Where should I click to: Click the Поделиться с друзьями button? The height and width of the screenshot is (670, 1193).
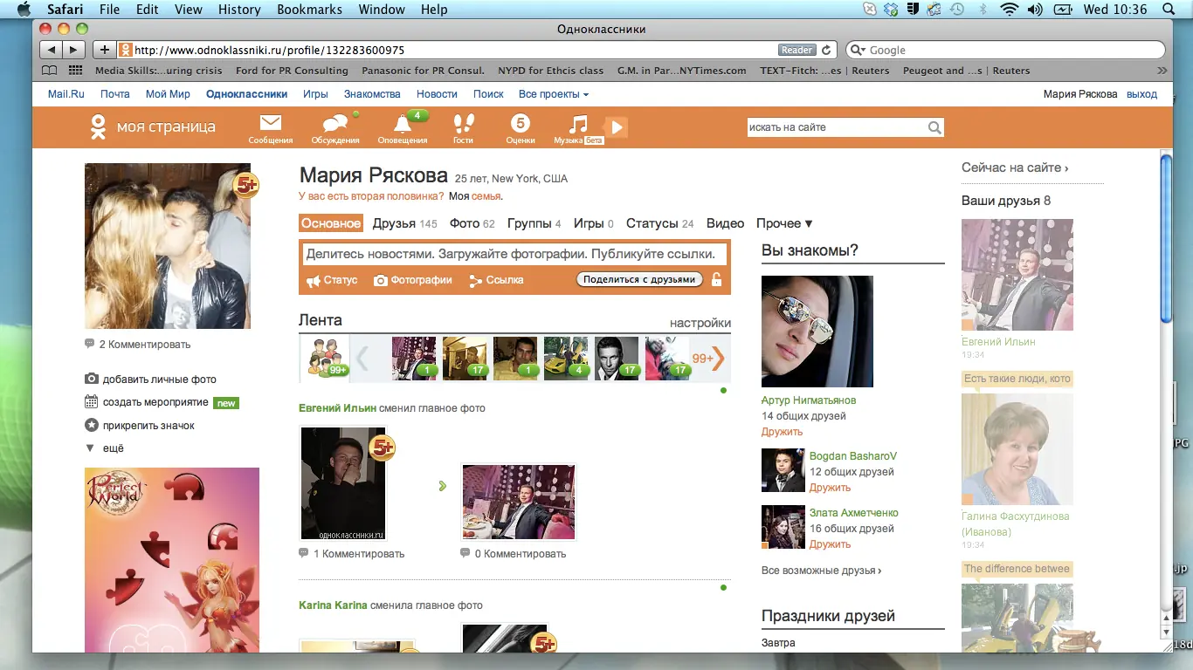point(640,279)
